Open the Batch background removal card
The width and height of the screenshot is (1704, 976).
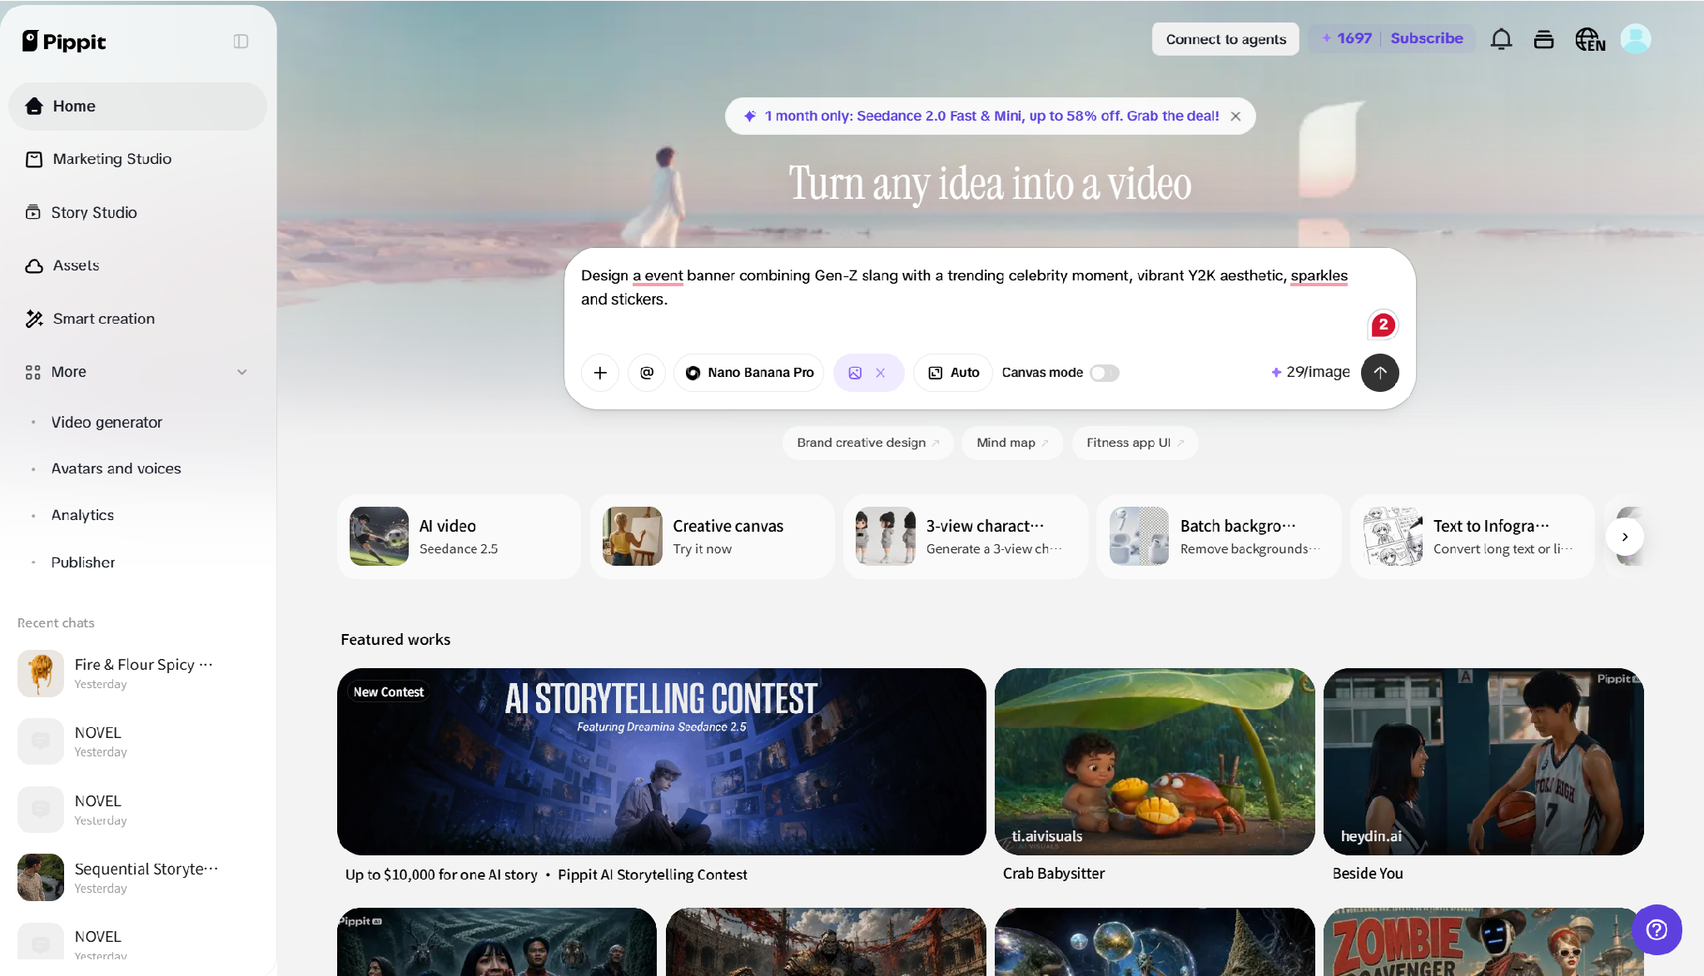[1219, 537]
